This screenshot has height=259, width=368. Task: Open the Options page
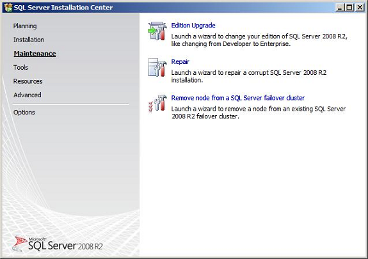coord(24,113)
